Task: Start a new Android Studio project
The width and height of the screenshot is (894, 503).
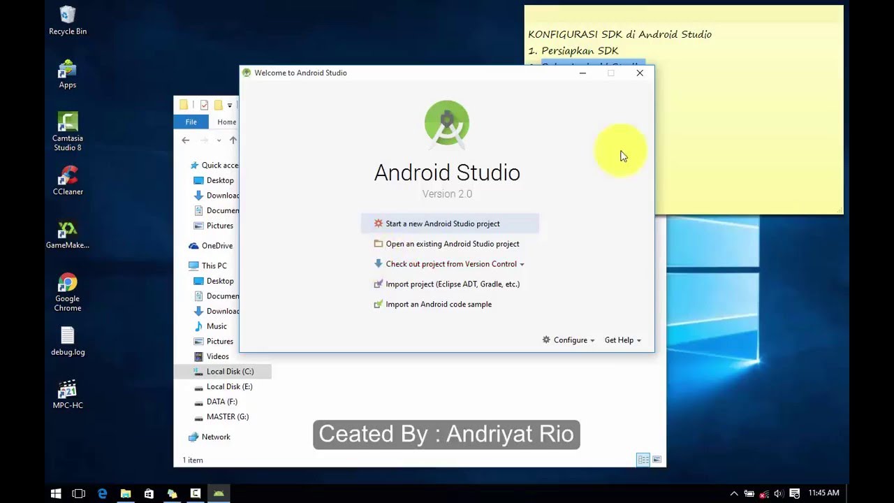Action: 450,224
